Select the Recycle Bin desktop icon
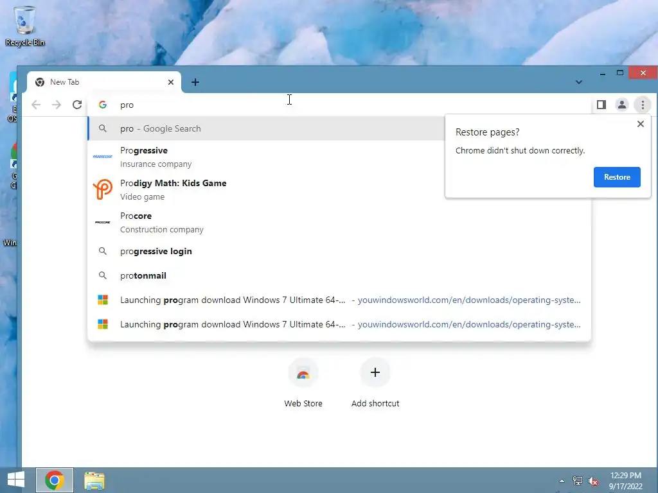This screenshot has height=493, width=658. pos(25,26)
